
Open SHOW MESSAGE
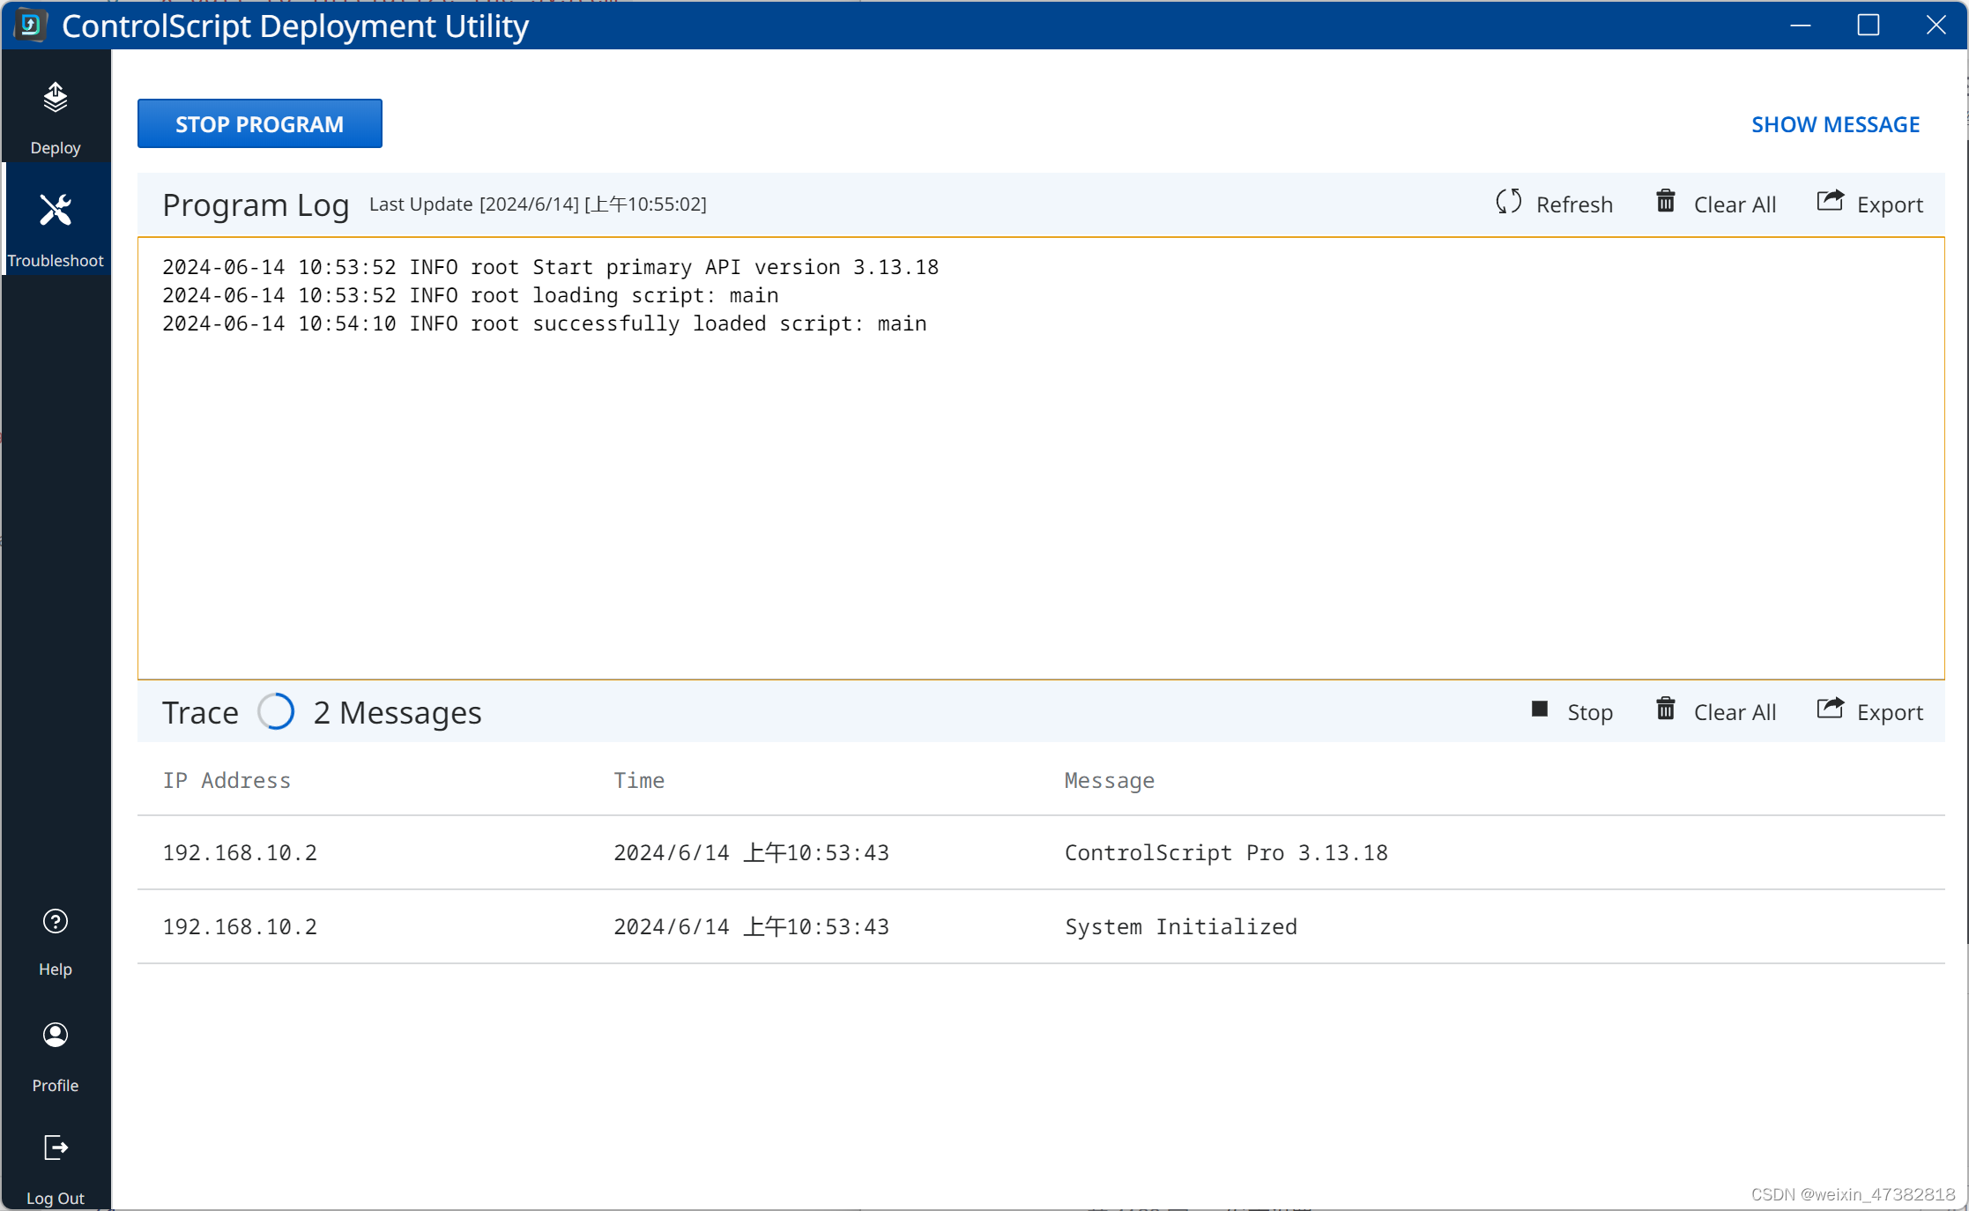click(1835, 123)
